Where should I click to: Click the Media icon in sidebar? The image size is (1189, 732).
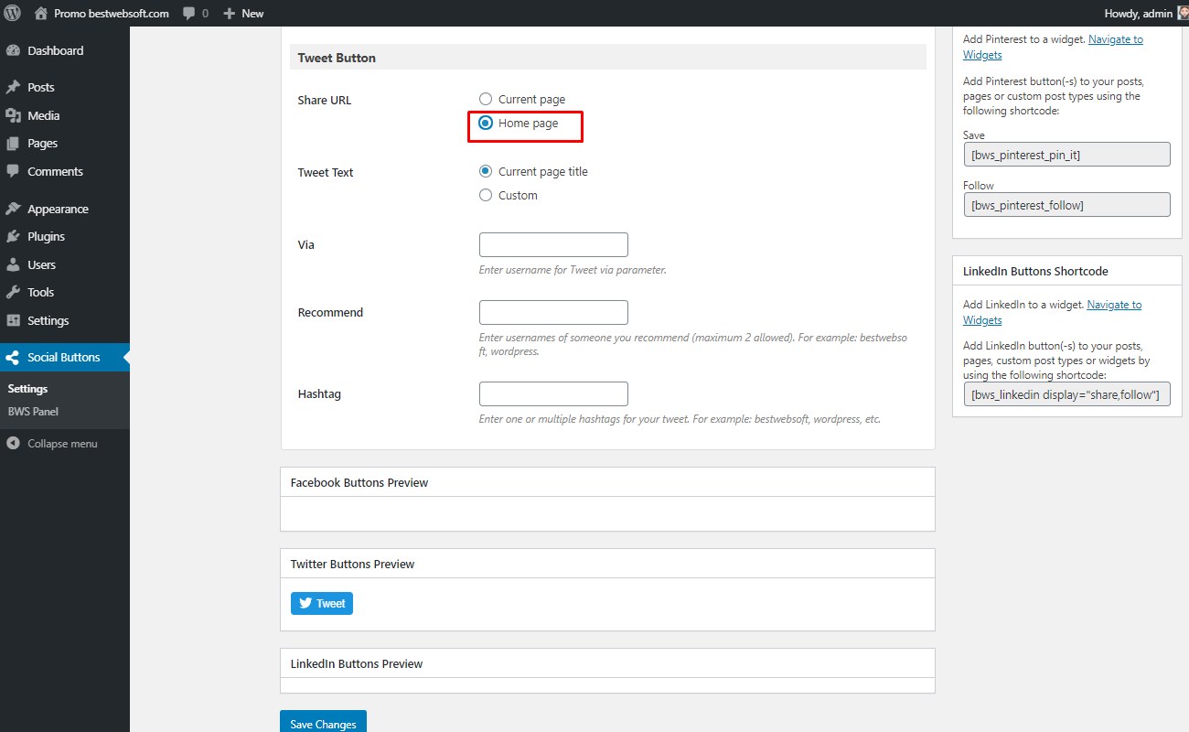[13, 115]
